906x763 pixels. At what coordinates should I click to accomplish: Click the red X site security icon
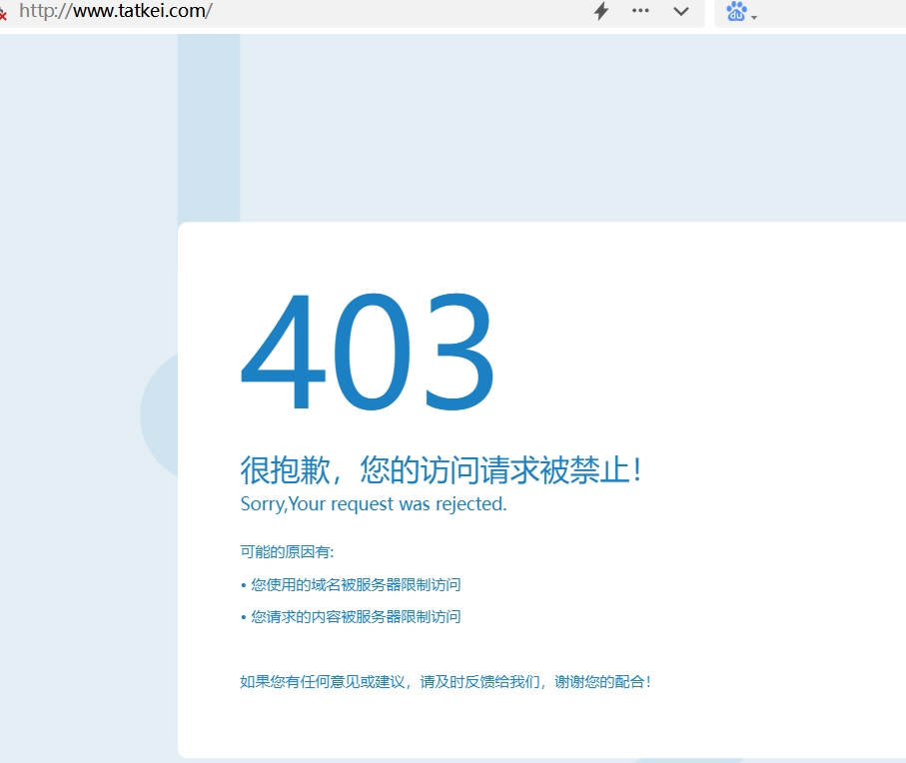coord(3,14)
